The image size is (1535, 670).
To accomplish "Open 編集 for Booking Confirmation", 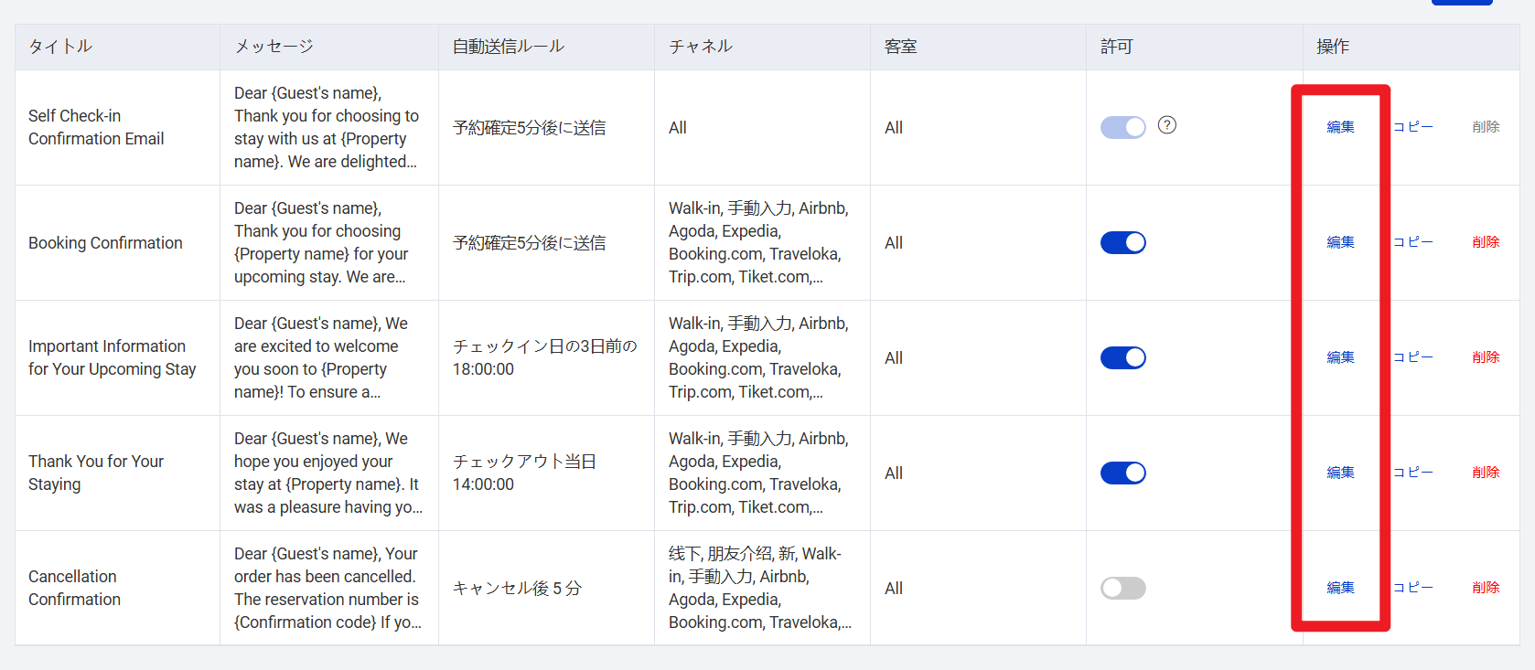I will click(x=1340, y=242).
